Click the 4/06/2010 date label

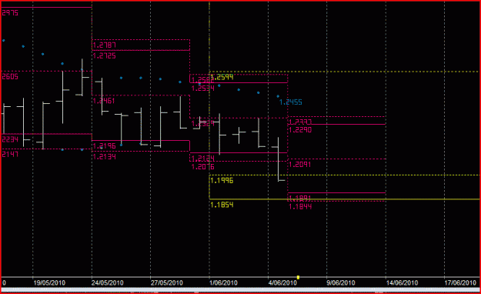(x=282, y=282)
